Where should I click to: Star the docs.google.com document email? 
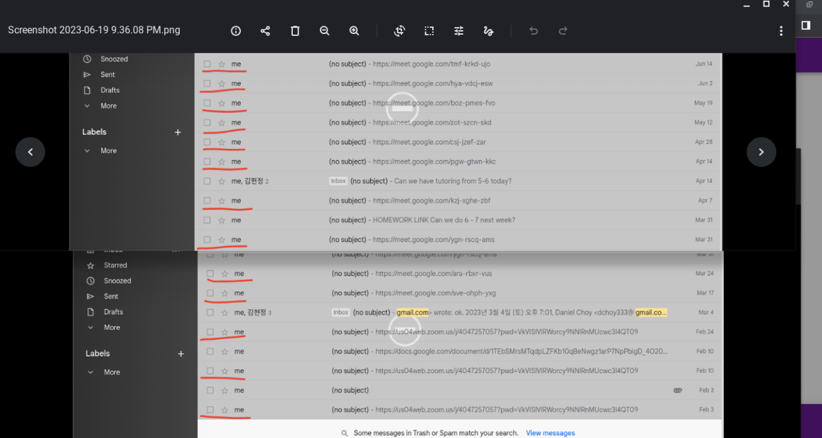[x=225, y=351]
